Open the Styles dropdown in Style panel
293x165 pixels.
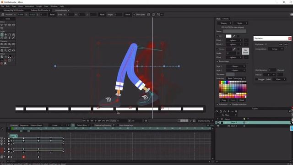point(241,23)
